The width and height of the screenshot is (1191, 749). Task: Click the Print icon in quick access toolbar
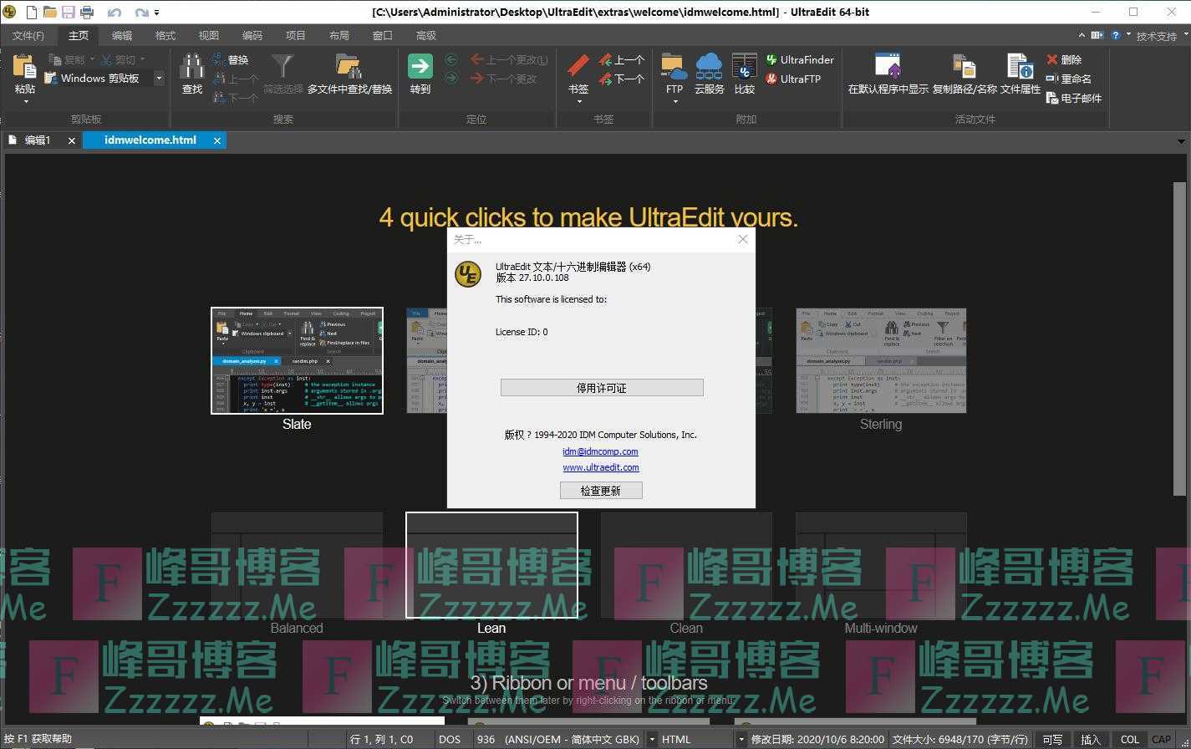[87, 13]
